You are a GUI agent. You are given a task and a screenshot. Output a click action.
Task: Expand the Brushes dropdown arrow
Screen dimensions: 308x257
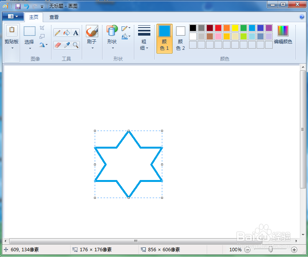pyautogui.click(x=92, y=48)
